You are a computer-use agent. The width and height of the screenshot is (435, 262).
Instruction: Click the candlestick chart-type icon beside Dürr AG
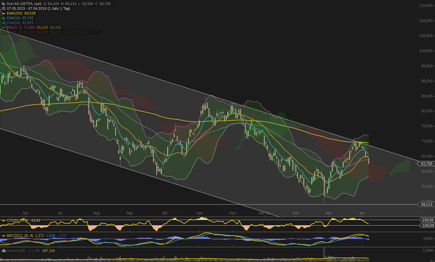pyautogui.click(x=4, y=4)
